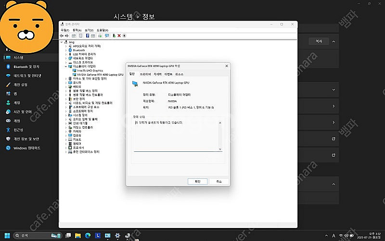The width and height of the screenshot is (385, 241).
Task: Open the 보기(V) menu in Device Manager
Action: click(89, 30)
